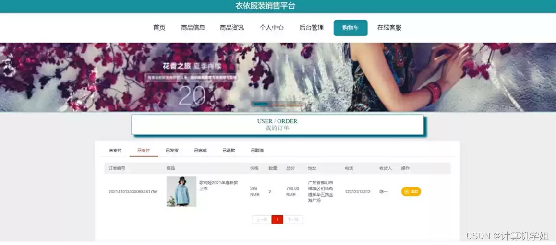Click the 价格 column header
This screenshot has height=245, width=556.
point(254,168)
